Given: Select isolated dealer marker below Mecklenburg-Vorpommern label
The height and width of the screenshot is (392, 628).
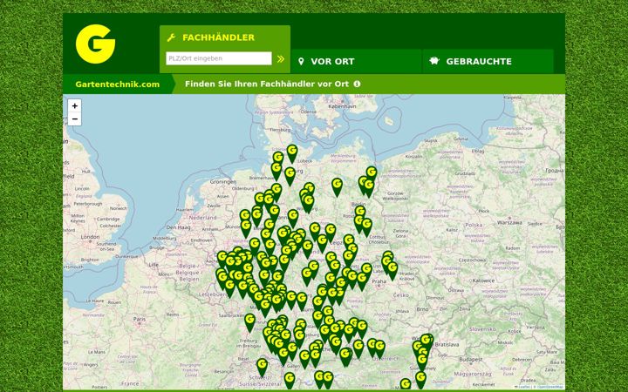Looking at the screenshot, I should point(337,187).
